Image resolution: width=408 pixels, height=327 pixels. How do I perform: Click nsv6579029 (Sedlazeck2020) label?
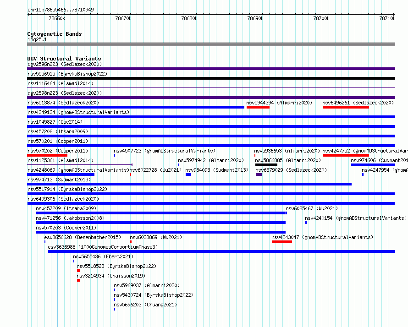pos(291,170)
